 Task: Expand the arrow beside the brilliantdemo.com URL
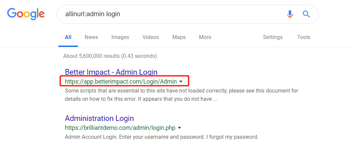point(179,128)
